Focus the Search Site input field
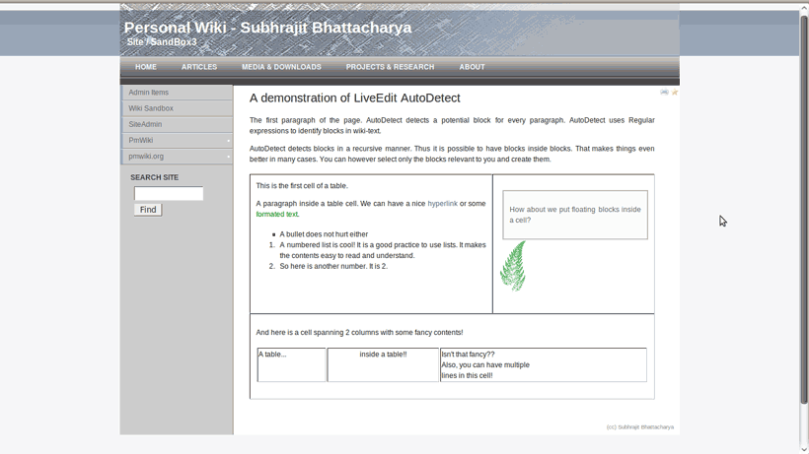 tap(169, 194)
